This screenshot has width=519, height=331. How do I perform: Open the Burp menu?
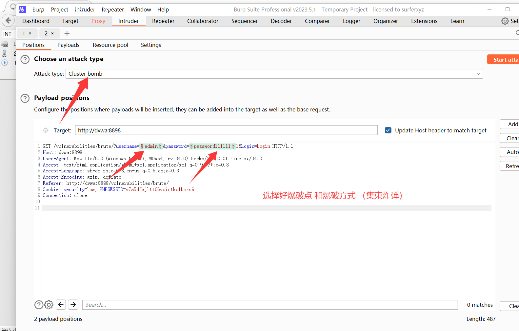[38, 10]
